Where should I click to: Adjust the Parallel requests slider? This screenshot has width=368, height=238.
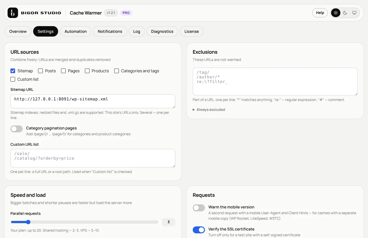tap(84, 222)
